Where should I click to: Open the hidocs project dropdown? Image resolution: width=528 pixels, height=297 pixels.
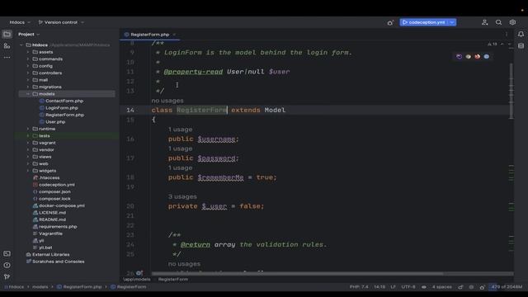click(x=20, y=22)
